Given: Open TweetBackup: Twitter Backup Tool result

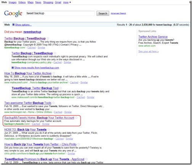Looking at the screenshot, I should coord(35,88).
